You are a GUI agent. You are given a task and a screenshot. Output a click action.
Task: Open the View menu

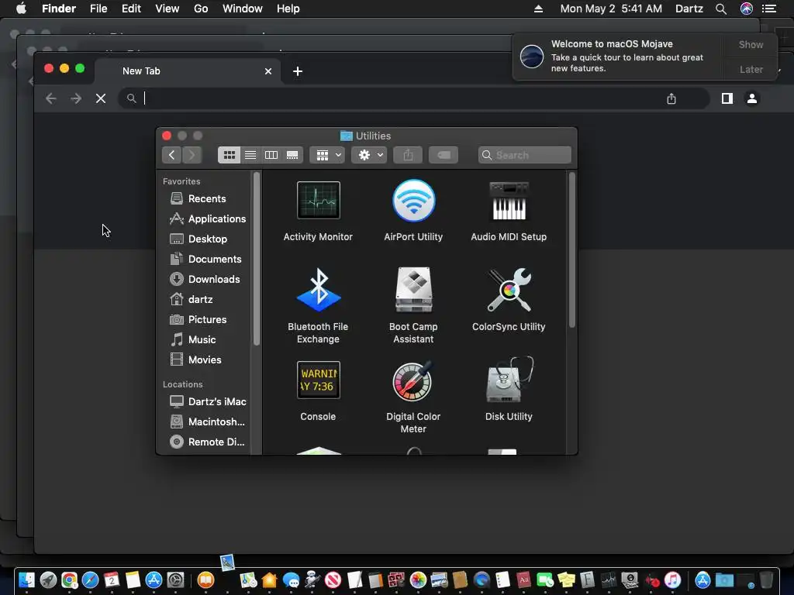coord(167,9)
